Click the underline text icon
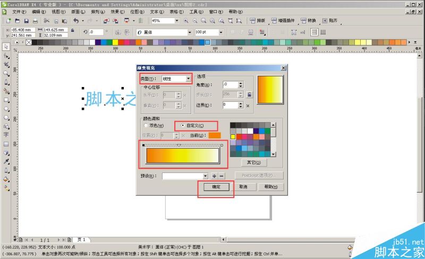The width and height of the screenshot is (425, 259). 251,32
